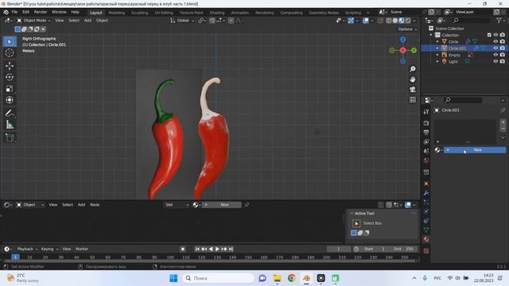Select the Add Cube tool
The image size is (509, 286).
click(10, 137)
